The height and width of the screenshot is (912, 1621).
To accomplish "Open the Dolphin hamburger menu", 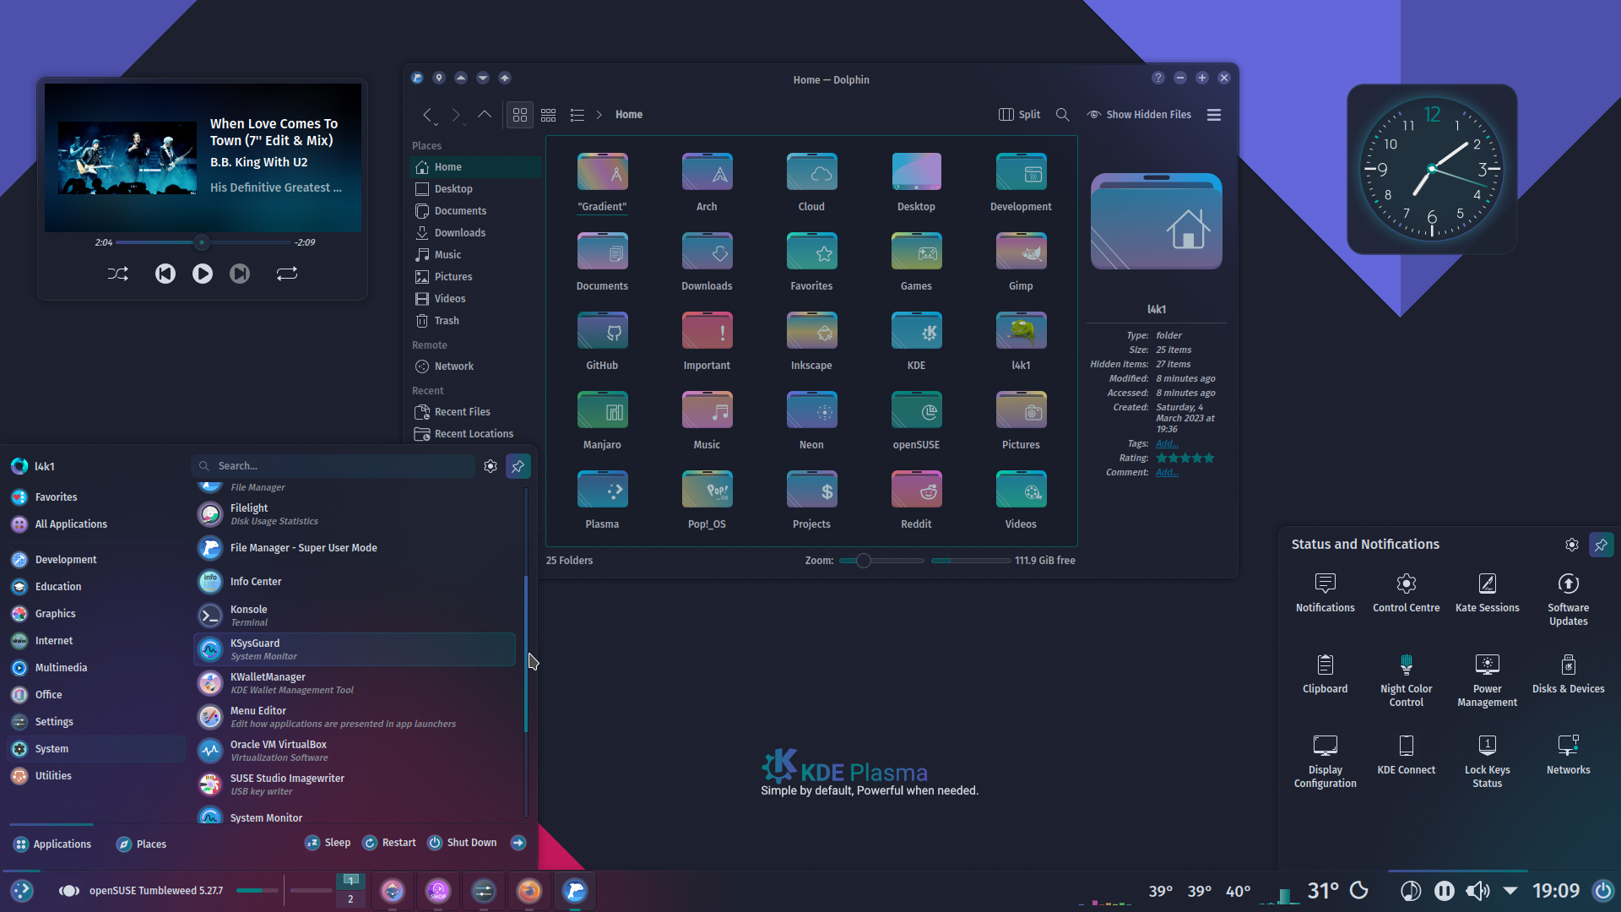I will point(1214,115).
